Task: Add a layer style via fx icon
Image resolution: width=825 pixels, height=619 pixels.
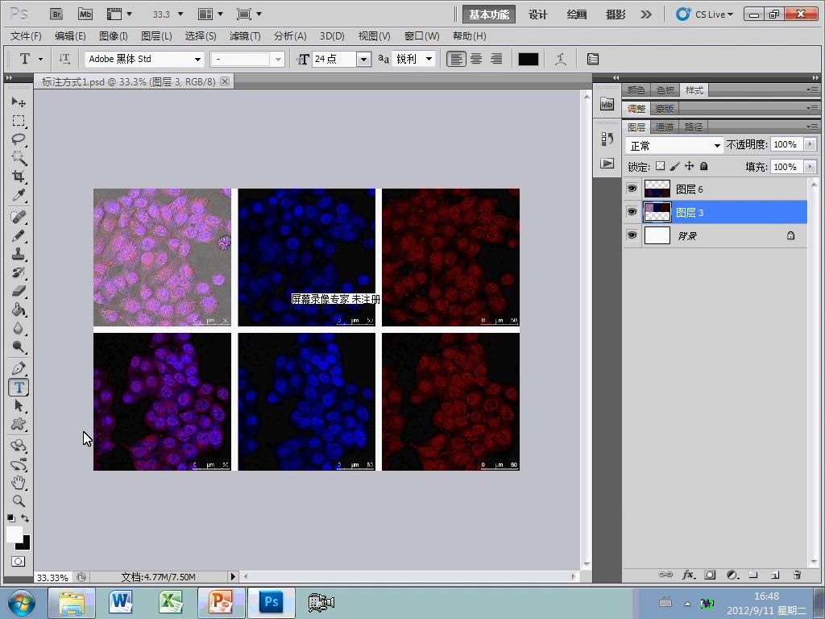Action: pyautogui.click(x=688, y=575)
